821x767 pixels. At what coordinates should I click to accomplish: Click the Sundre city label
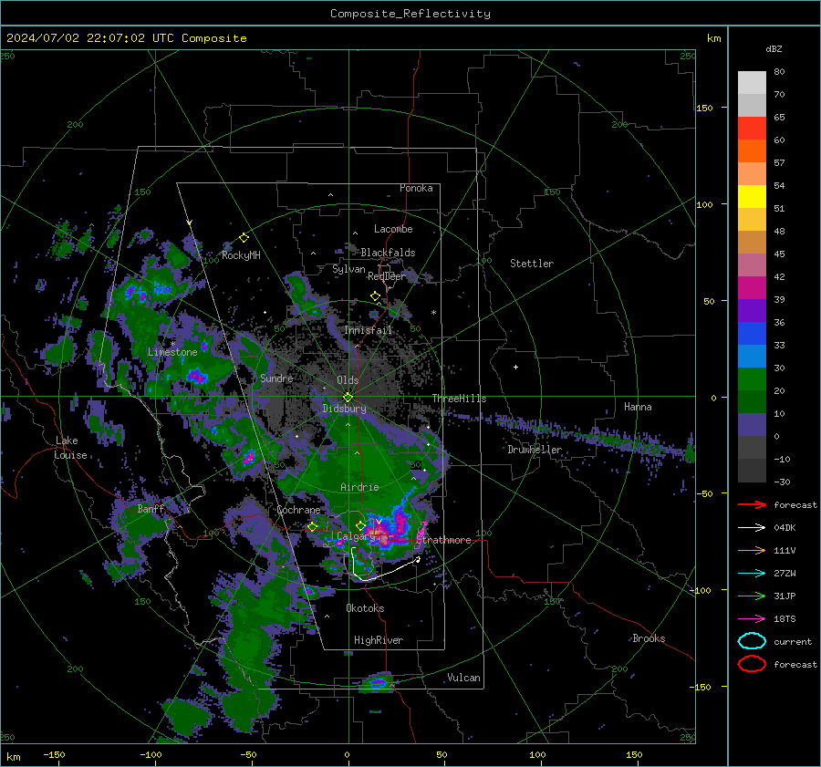[x=276, y=378]
